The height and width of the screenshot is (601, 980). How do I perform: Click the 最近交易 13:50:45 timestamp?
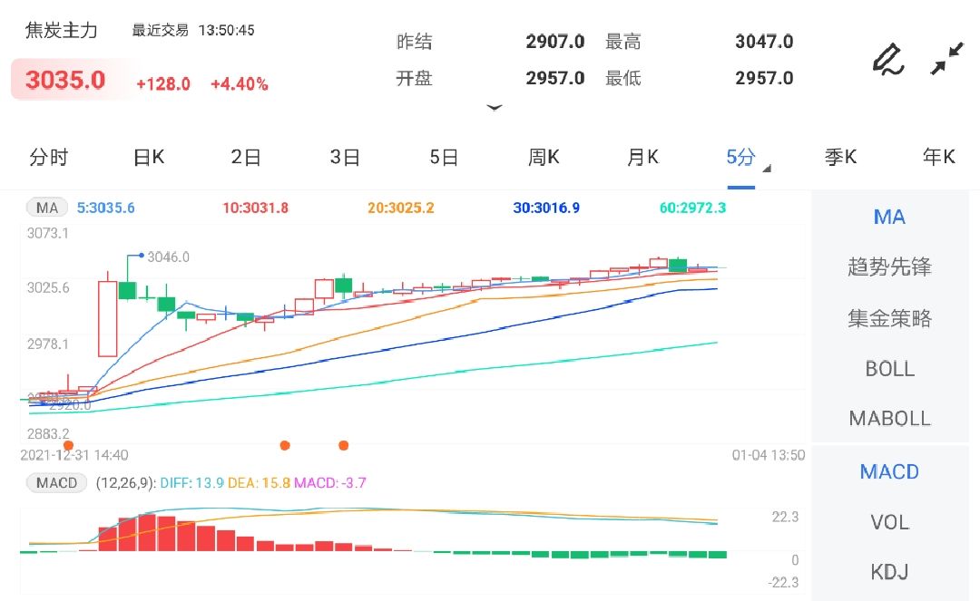193,31
